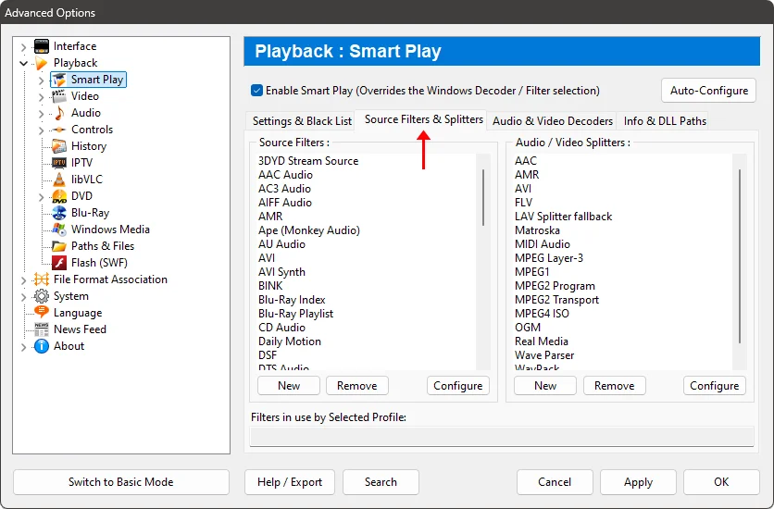Viewport: 774px width, 509px height.
Task: Open the Settings & Black List tab
Action: click(302, 121)
